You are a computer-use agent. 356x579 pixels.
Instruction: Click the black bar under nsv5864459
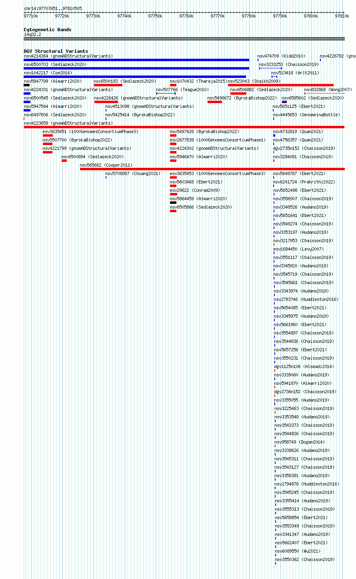tap(173, 203)
